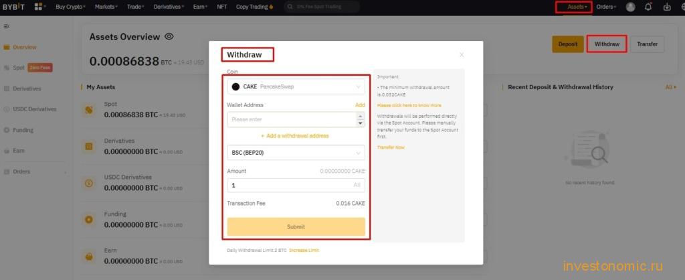
Task: Click wallet address scroll down arrow
Action: click(x=361, y=123)
